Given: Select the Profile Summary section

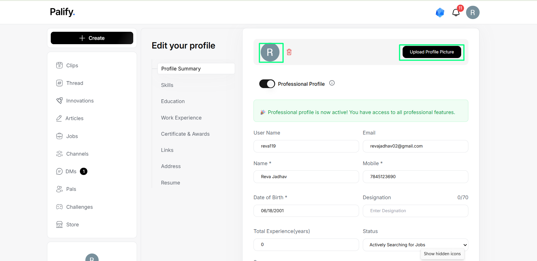Looking at the screenshot, I should click(196, 69).
